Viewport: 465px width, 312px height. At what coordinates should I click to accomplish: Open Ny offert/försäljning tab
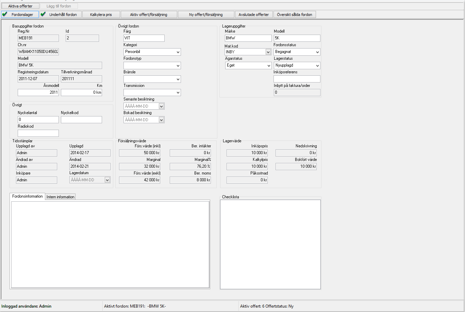tap(206, 15)
